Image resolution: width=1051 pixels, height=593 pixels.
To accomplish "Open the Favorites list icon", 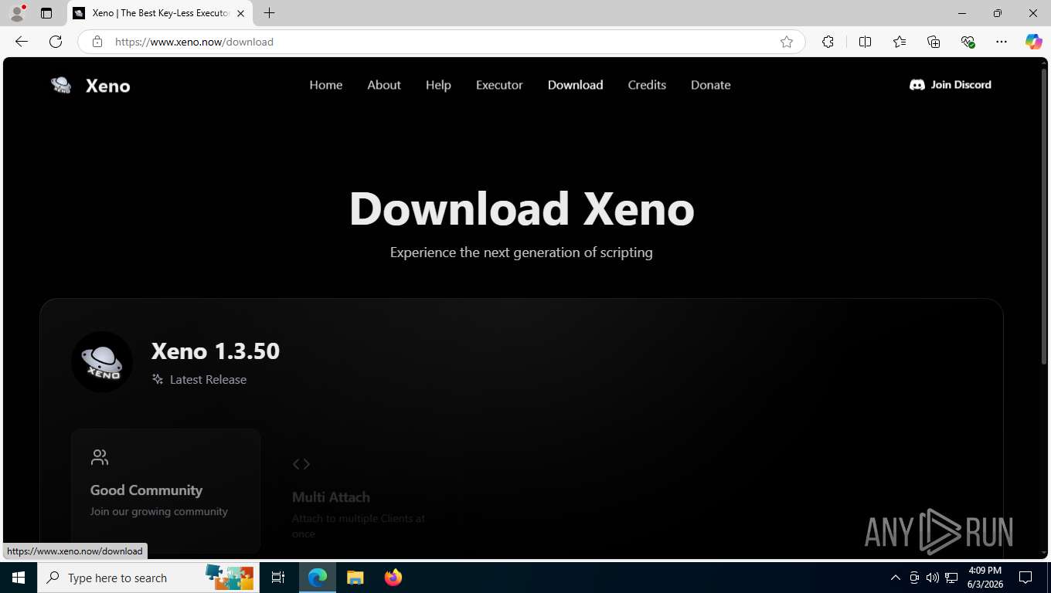I will pyautogui.click(x=900, y=42).
